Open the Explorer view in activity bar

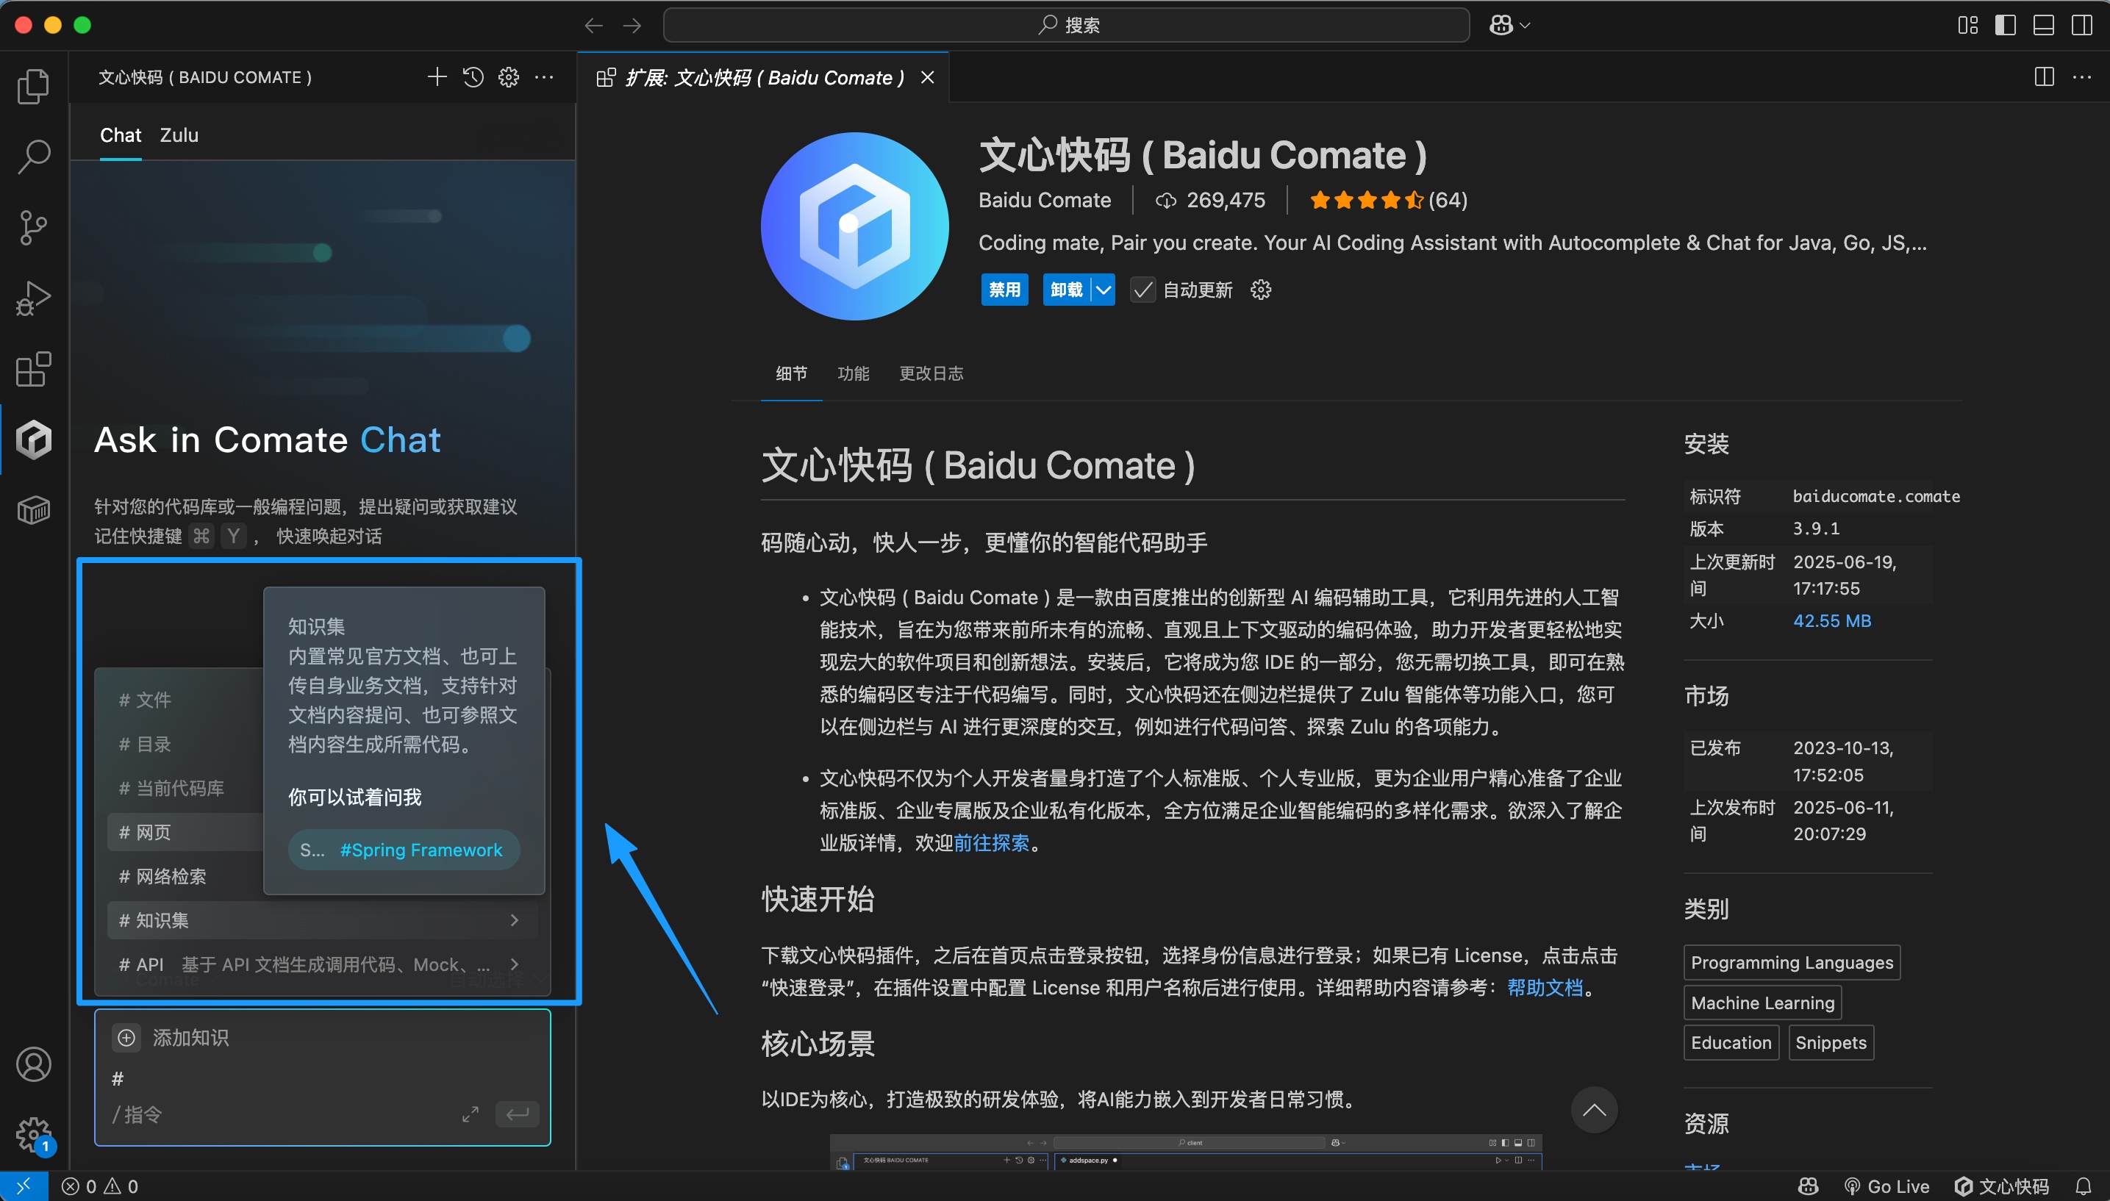pos(33,86)
